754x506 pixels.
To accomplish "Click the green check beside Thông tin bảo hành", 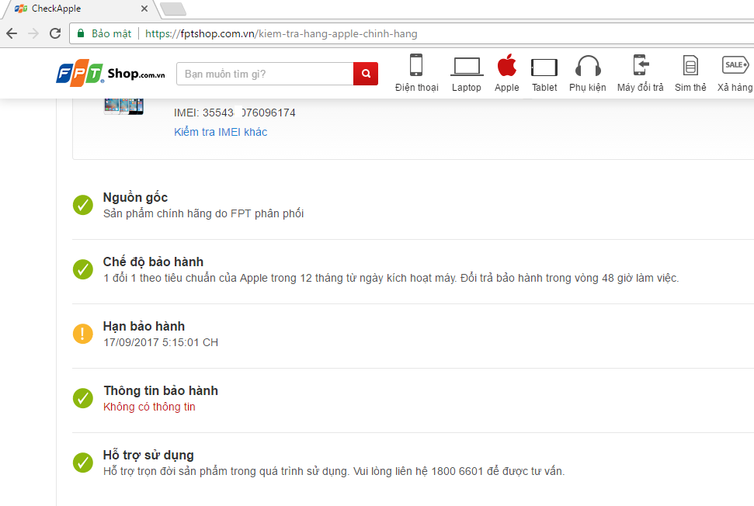I will pos(83,398).
